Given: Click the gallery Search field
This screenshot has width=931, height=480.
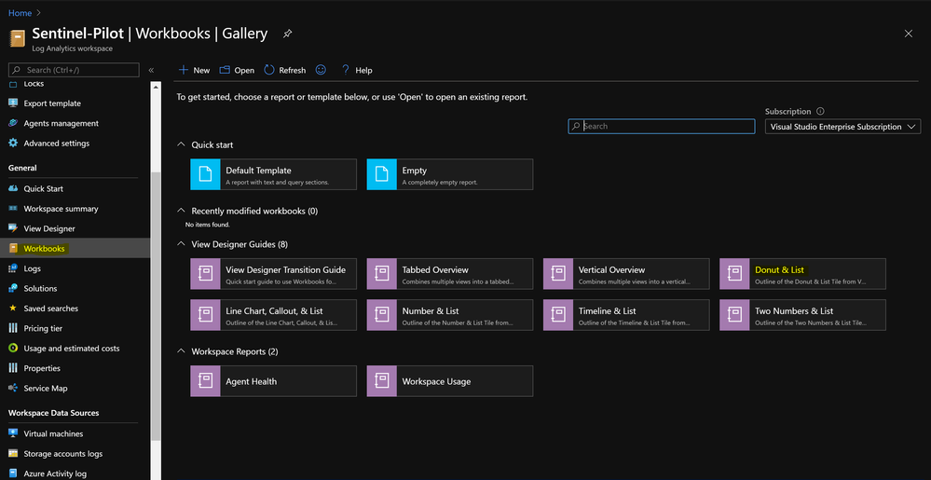Looking at the screenshot, I should coord(662,127).
